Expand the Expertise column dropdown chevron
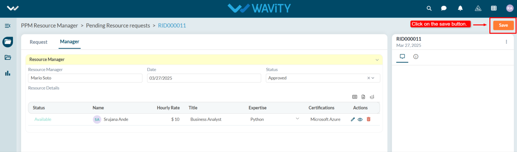The height and width of the screenshot is (152, 517). tap(297, 118)
